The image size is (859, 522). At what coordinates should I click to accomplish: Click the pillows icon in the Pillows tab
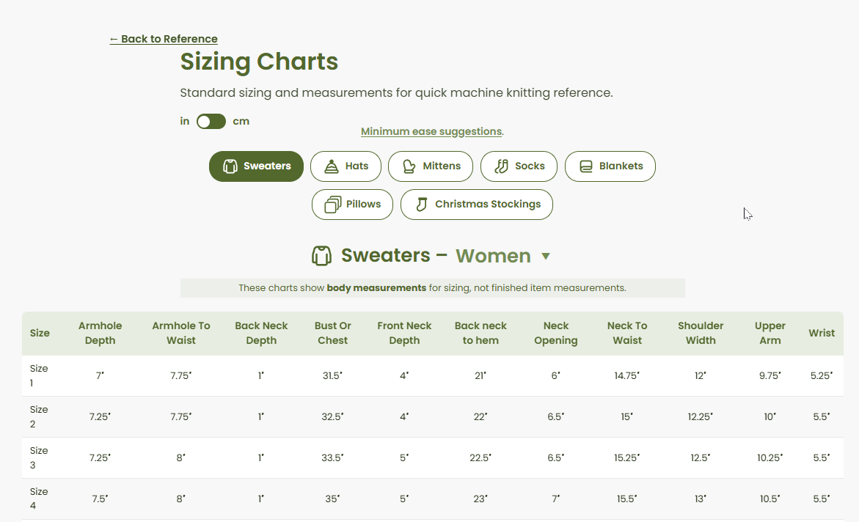coord(332,205)
